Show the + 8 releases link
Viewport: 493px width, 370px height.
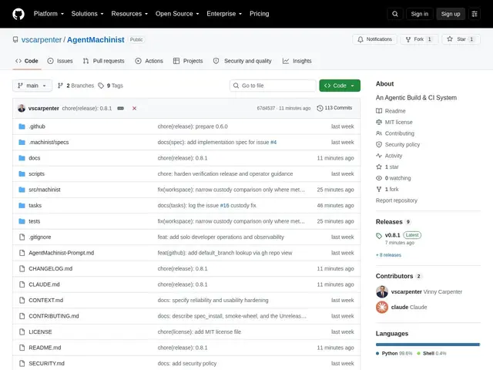click(x=388, y=255)
